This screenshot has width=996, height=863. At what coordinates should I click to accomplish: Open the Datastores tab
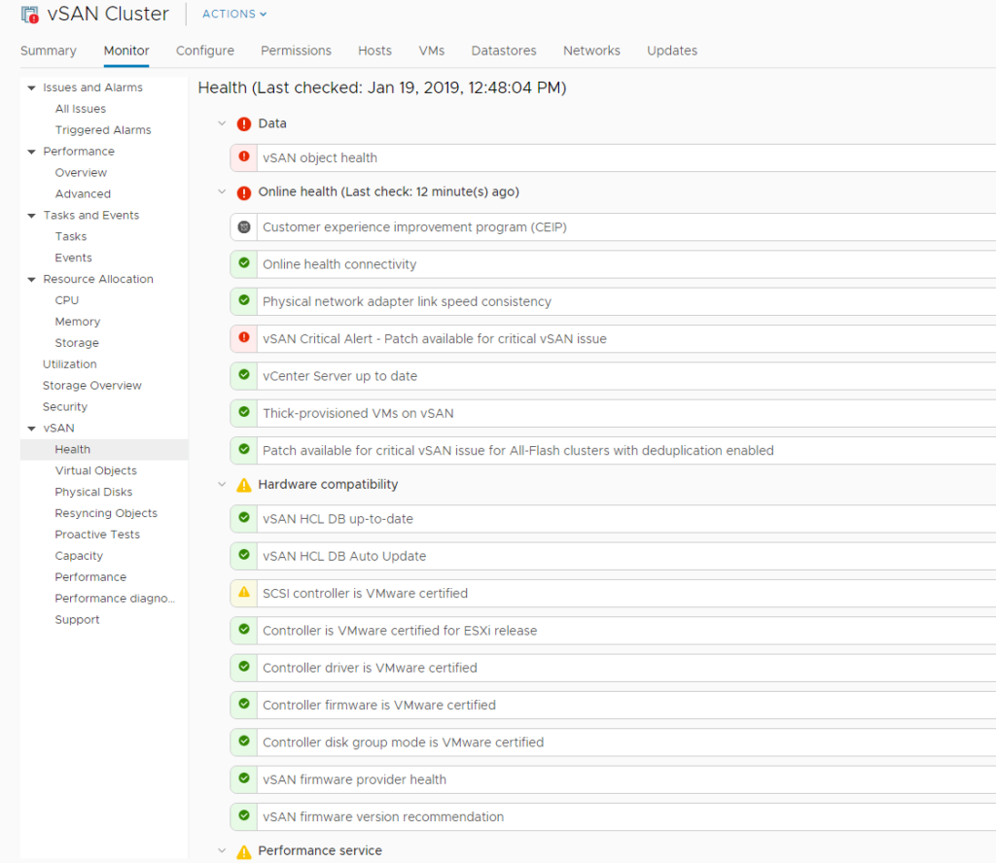pyautogui.click(x=504, y=51)
